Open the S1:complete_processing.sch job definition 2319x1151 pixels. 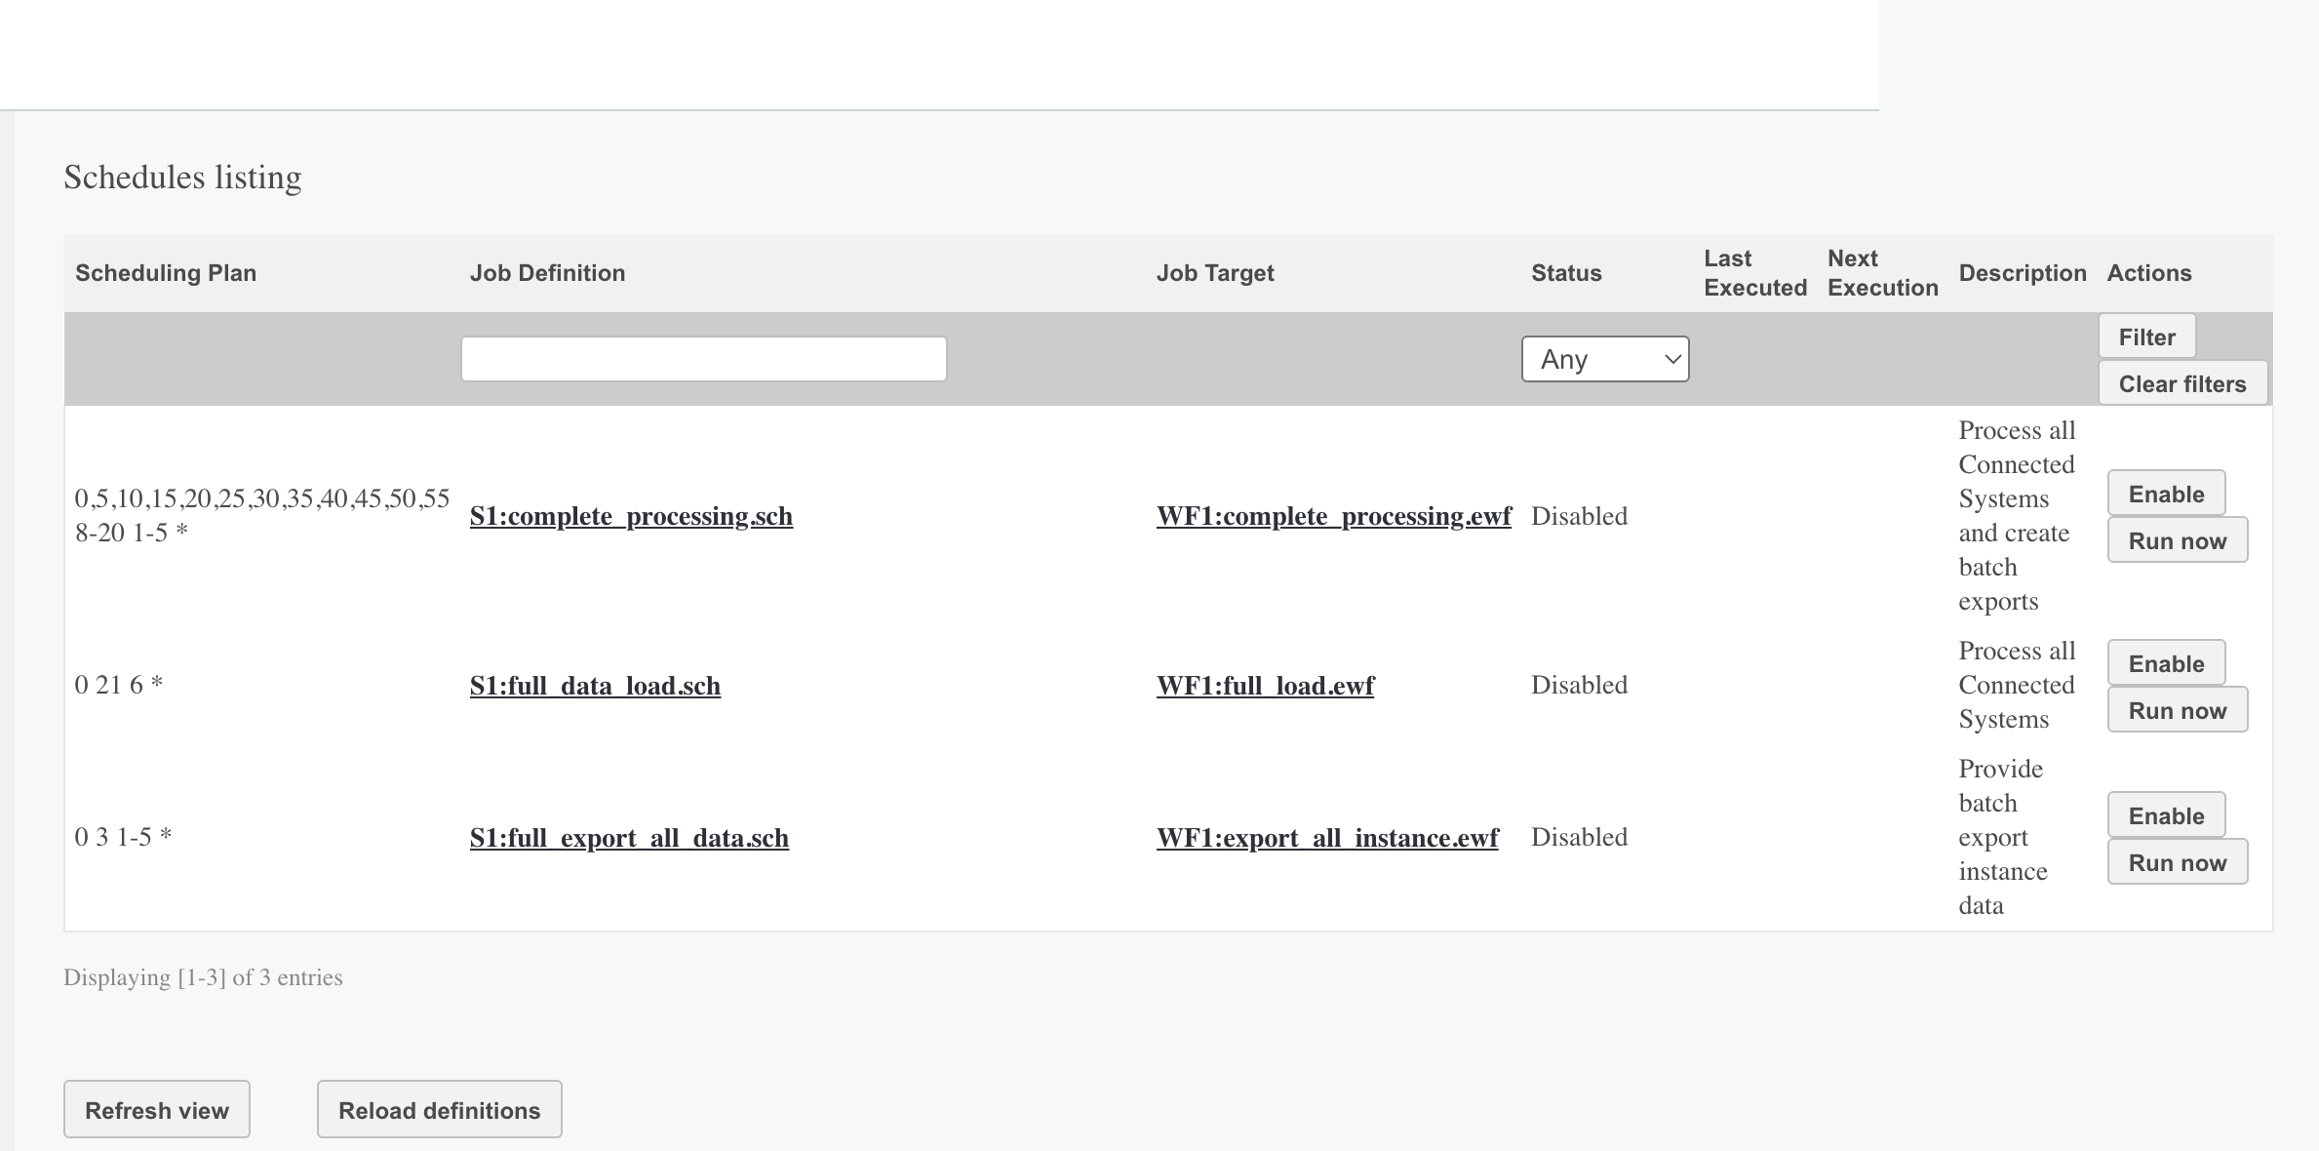point(631,516)
